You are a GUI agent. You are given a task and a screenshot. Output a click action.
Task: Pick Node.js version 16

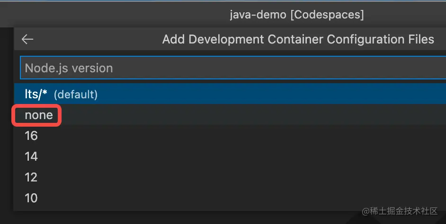pyautogui.click(x=230, y=136)
